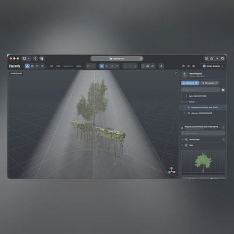Viewport: 234px width, 234px height.
Task: Go back with the browser back arrow
Action: 35,58
